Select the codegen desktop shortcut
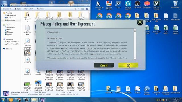The width and height of the screenshot is (182, 102). (137, 90)
